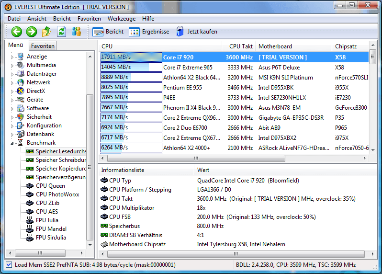
Task: Open the Hilfe menu
Action: [148, 19]
